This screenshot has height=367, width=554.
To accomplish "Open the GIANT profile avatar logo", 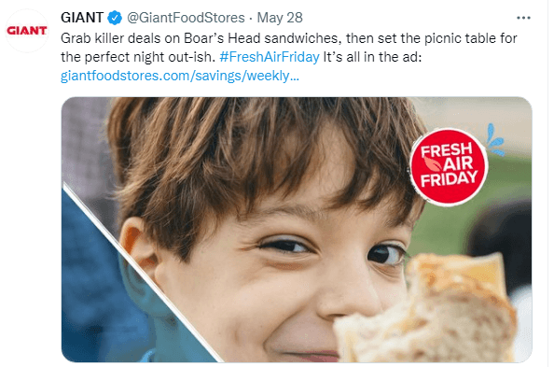I will coord(27,31).
